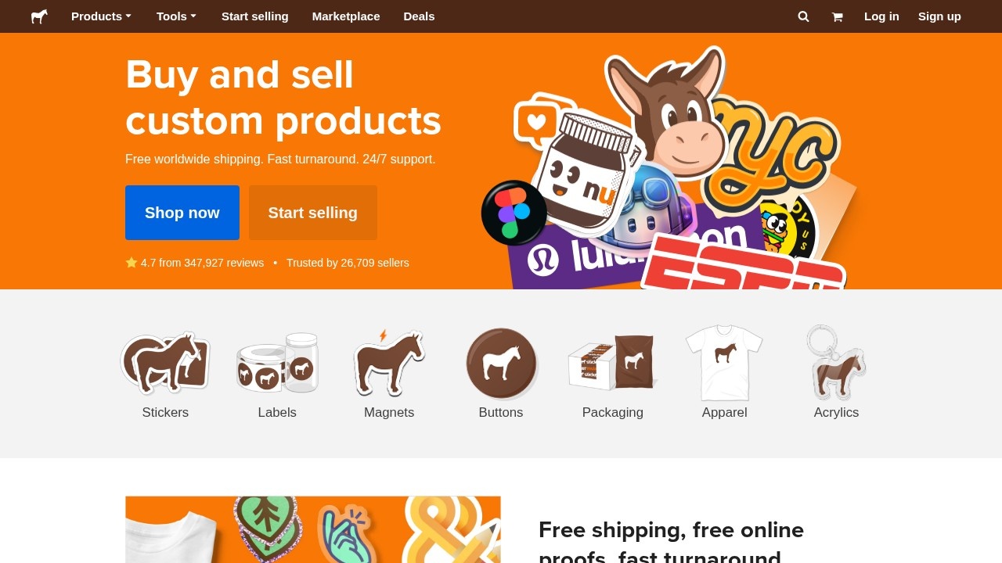The height and width of the screenshot is (563, 1002).
Task: Select the Magnets horse icon
Action: [x=389, y=362]
